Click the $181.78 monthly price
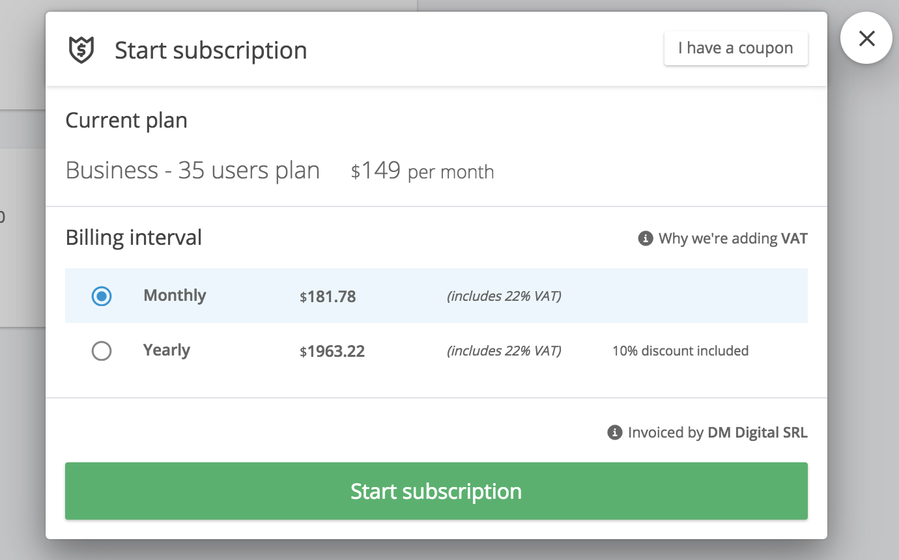 click(328, 297)
